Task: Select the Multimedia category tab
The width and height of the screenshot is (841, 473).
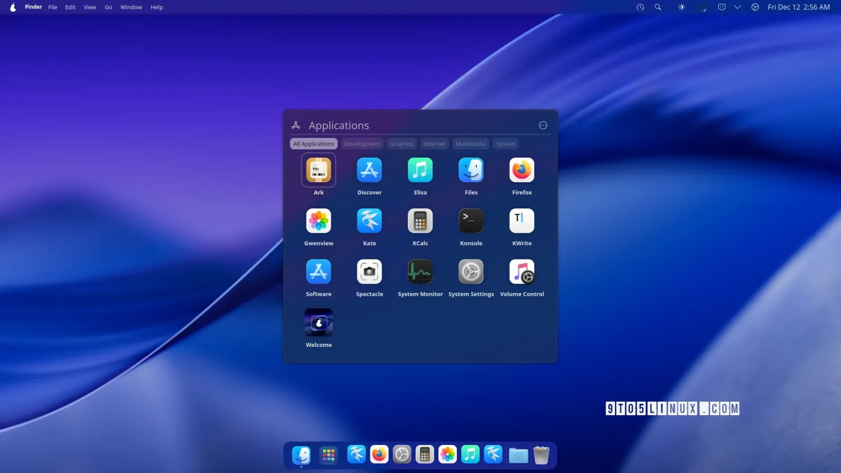Action: 470,144
